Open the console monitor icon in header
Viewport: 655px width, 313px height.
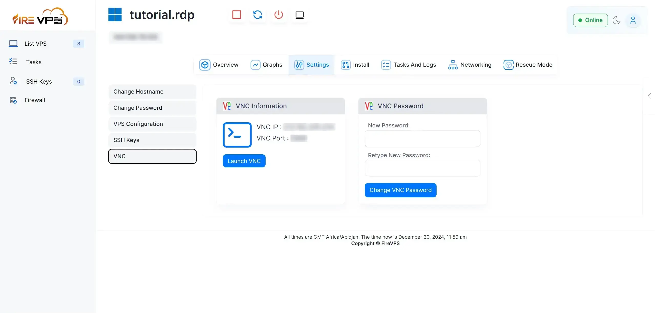pyautogui.click(x=299, y=15)
